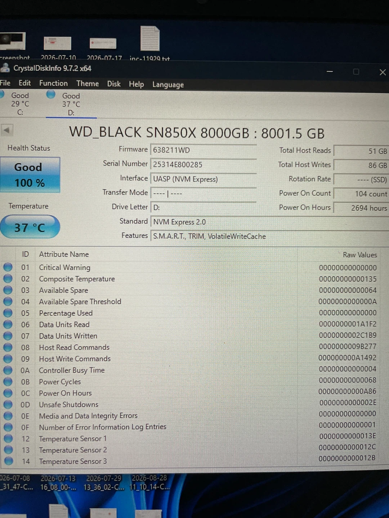This screenshot has width=389, height=518.
Task: Click the status icon for Temperature Sensor 3
Action: (9, 461)
